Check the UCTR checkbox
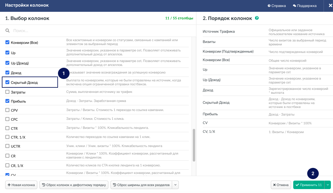The height and width of the screenshot is (193, 333). (7, 146)
